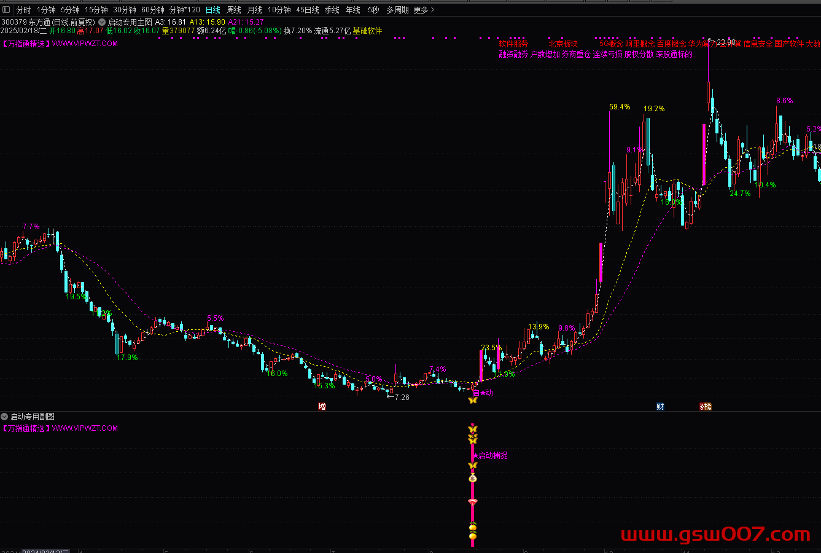Click the 基础软件 industry label

pos(367,31)
